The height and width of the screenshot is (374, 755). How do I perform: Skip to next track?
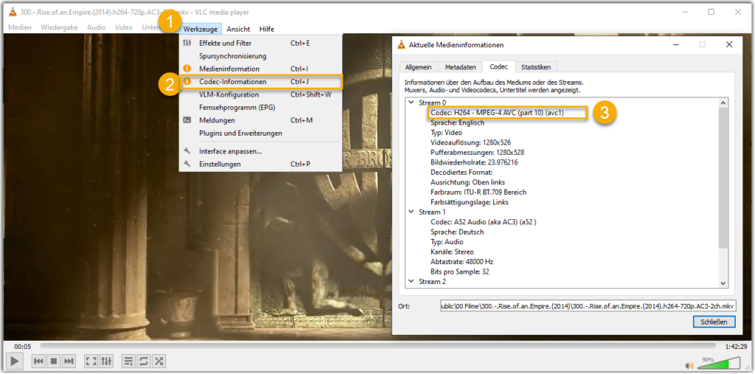pyautogui.click(x=69, y=361)
